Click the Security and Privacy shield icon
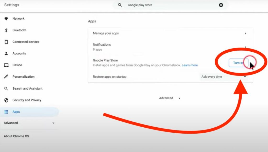 click(6, 100)
